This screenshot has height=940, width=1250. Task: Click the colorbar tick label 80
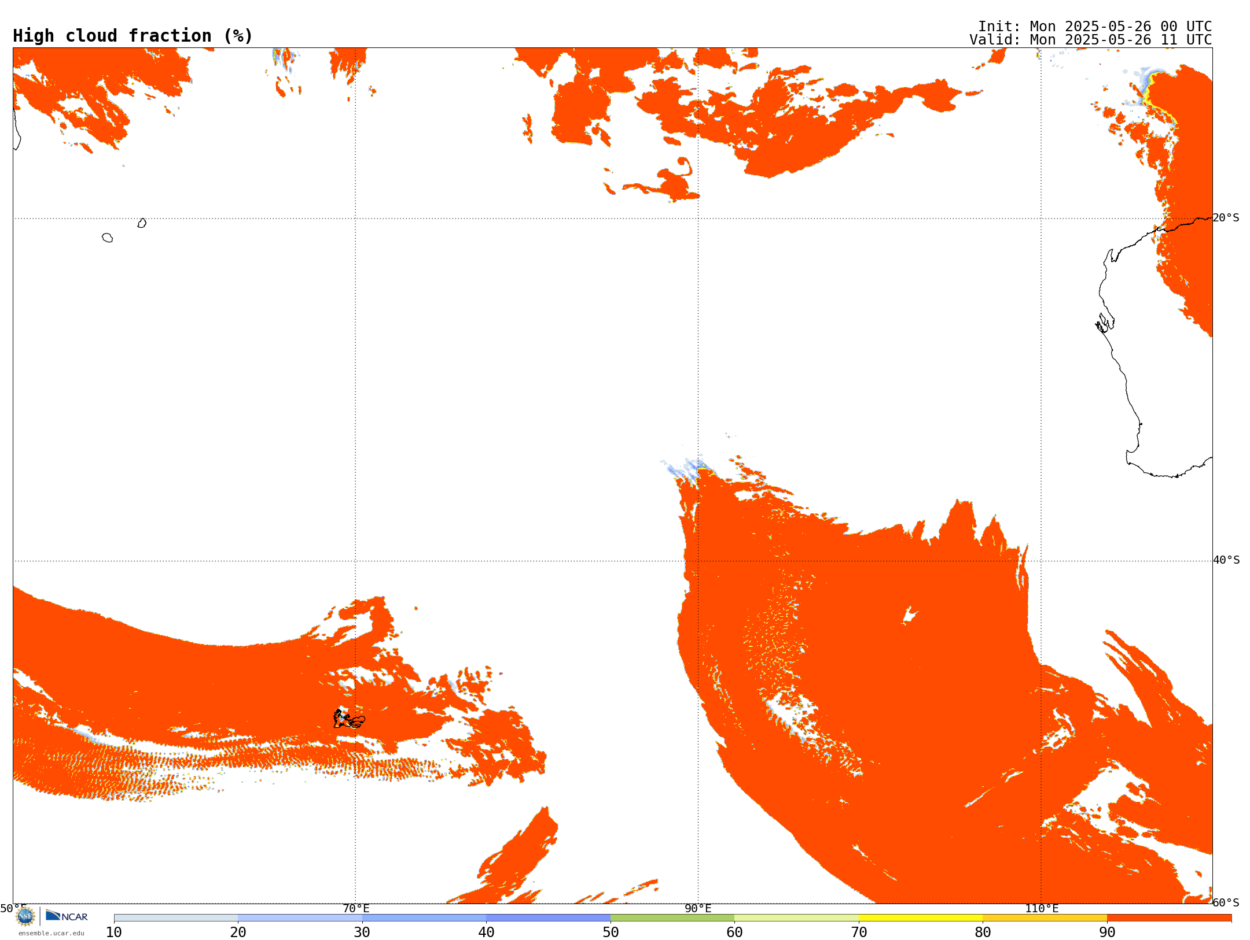[x=983, y=932]
